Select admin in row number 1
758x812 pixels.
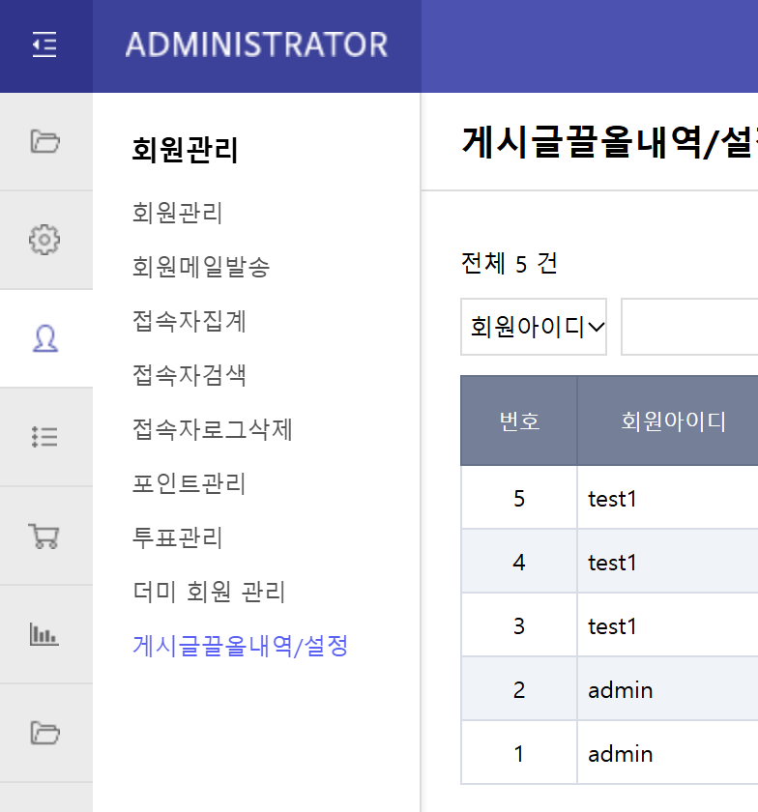(620, 753)
